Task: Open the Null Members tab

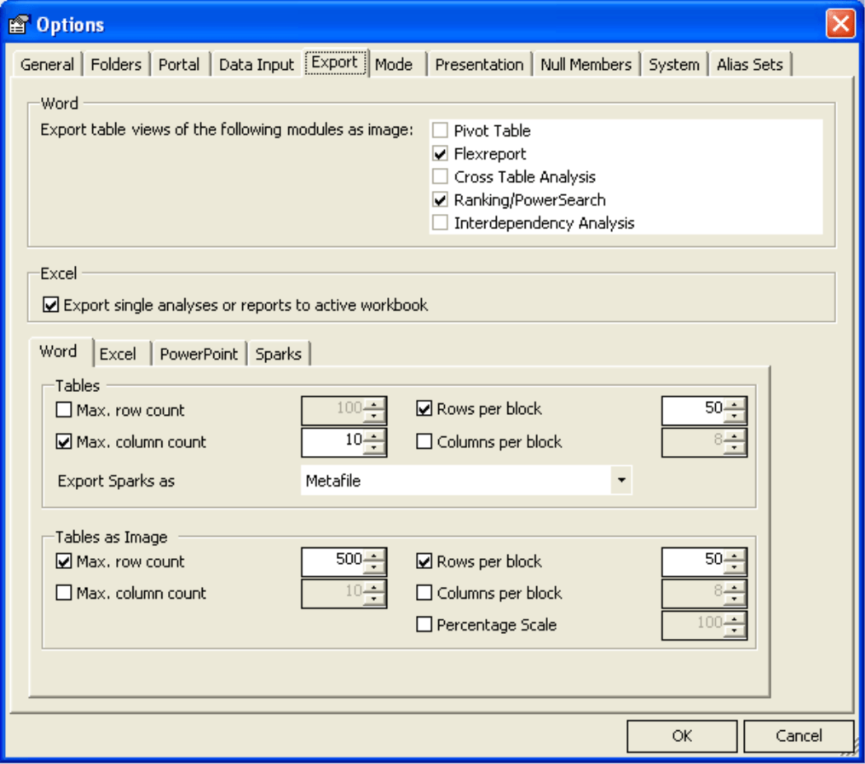Action: (586, 65)
